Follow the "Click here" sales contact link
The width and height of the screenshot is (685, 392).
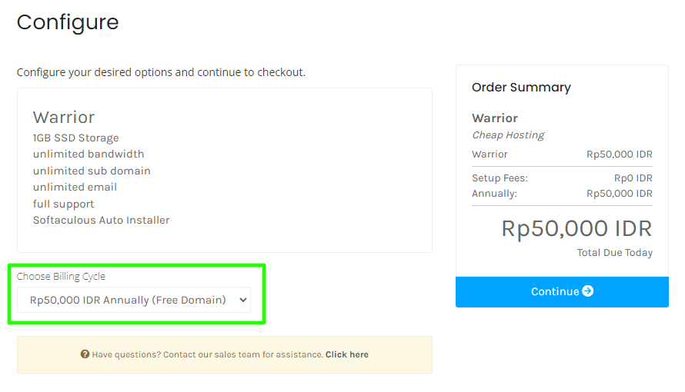346,354
